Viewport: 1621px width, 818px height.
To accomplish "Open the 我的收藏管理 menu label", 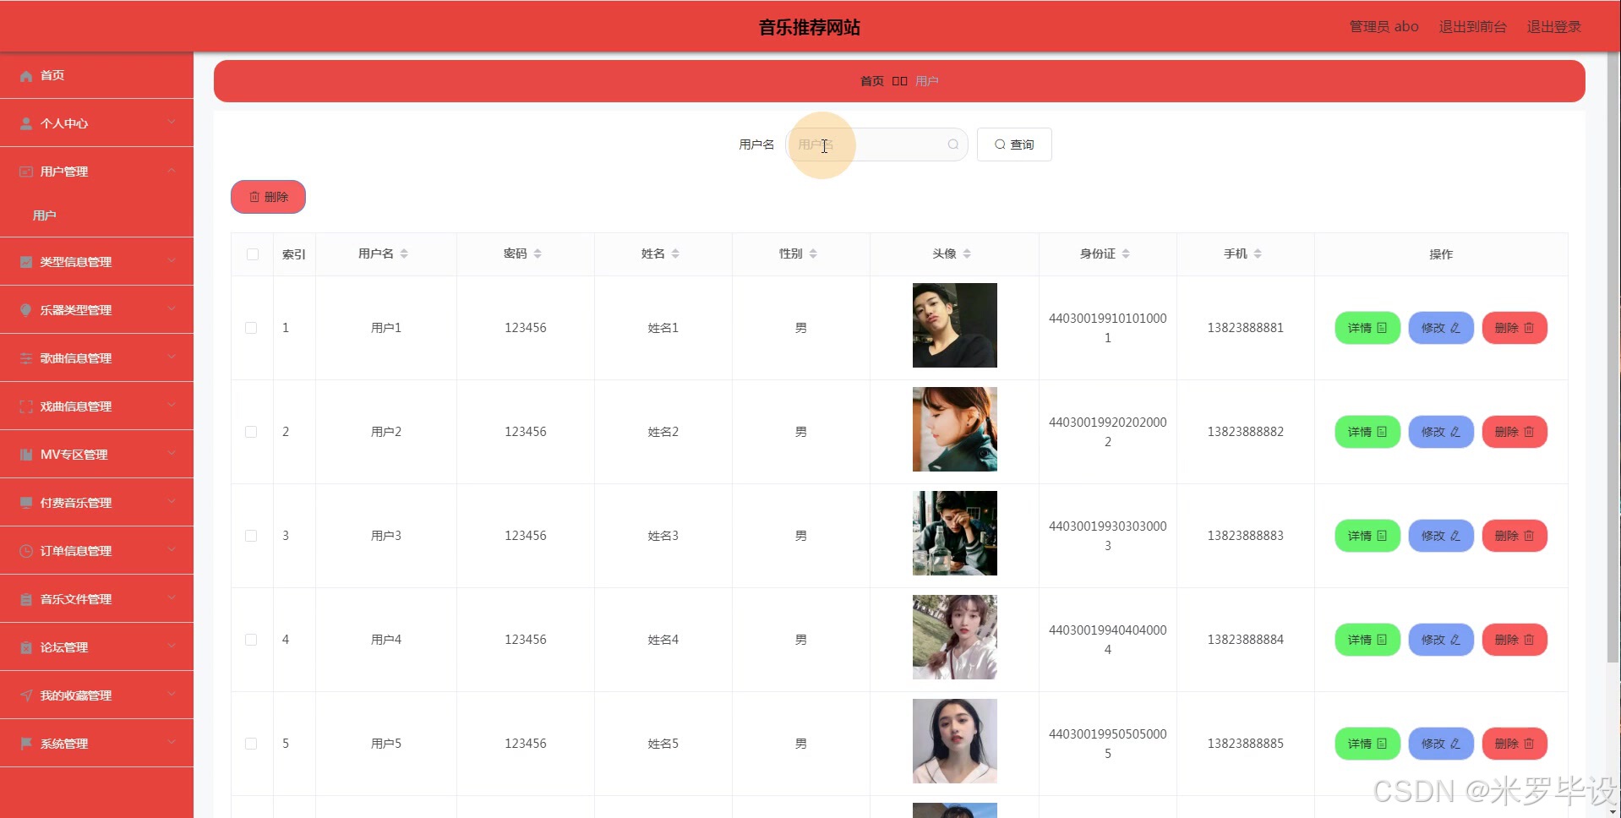I will (x=76, y=695).
